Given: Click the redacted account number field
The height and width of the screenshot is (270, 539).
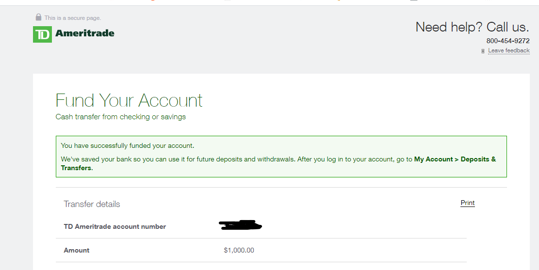Looking at the screenshot, I should coord(240,225).
